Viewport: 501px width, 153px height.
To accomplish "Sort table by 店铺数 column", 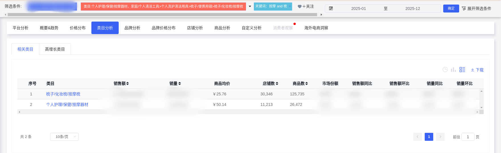I will tap(277, 83).
